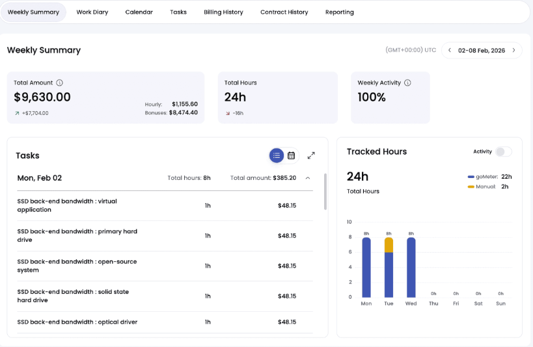533x347 pixels.
Task: Switch Tasks to list view
Action: pos(277,155)
